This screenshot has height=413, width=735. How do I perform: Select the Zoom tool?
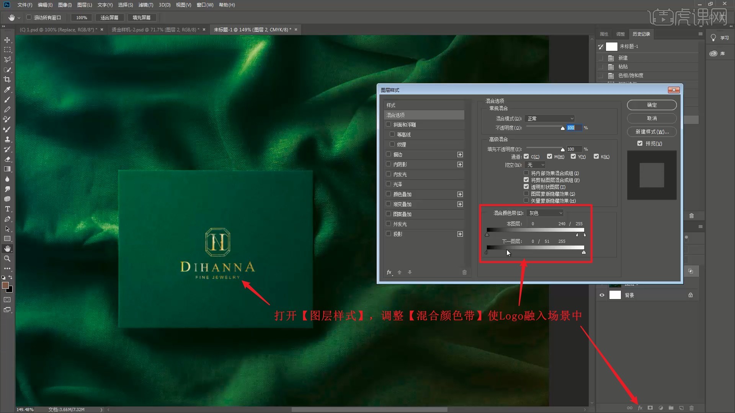[7, 259]
